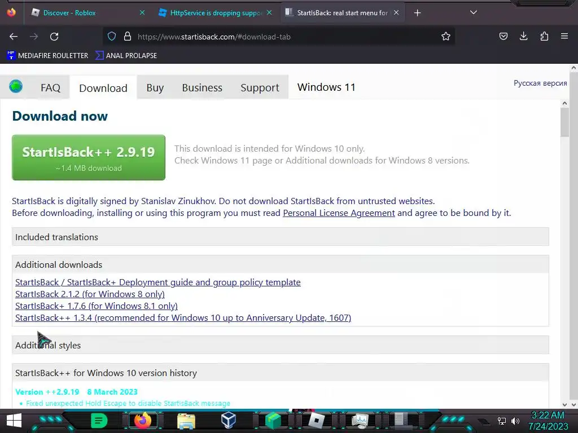Open the MEDIAFIRE ROULETTER bookmark
Image resolution: width=578 pixels, height=433 pixels.
47,56
